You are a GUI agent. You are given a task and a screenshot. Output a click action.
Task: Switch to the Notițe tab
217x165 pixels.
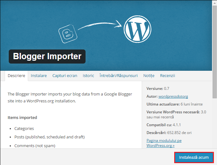(149, 76)
